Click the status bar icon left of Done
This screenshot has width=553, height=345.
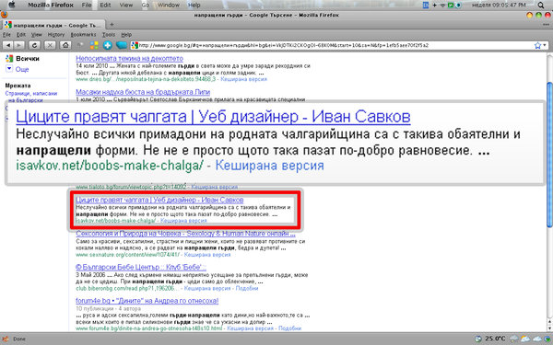tap(6, 339)
